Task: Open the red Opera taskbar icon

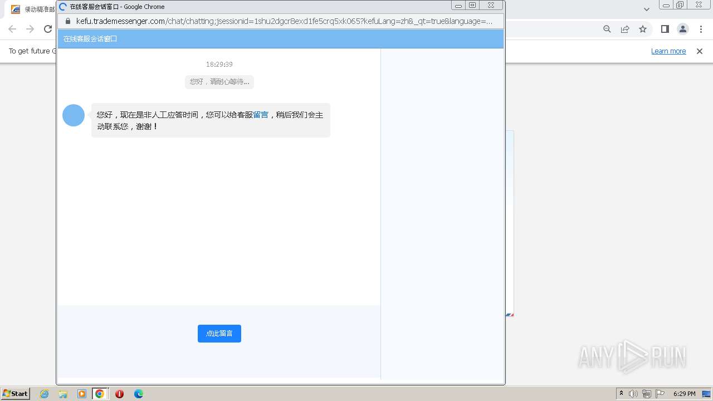Action: click(x=119, y=394)
